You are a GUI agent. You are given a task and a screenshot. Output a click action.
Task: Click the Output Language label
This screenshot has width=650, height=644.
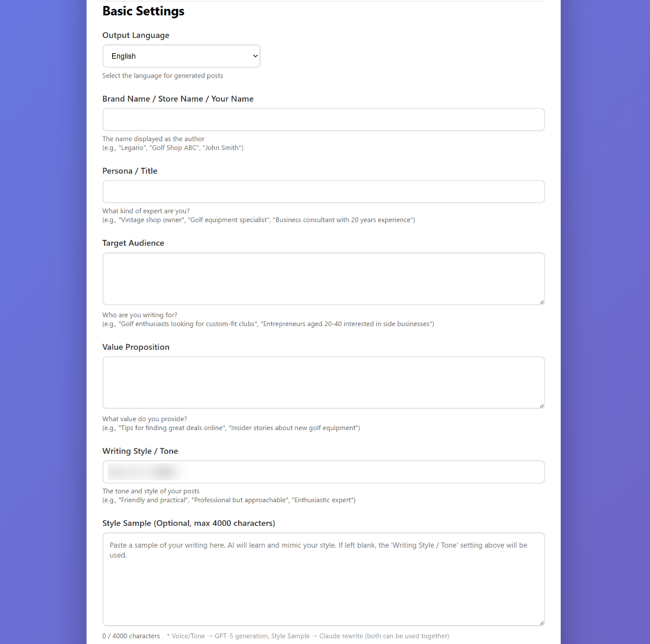pos(135,35)
